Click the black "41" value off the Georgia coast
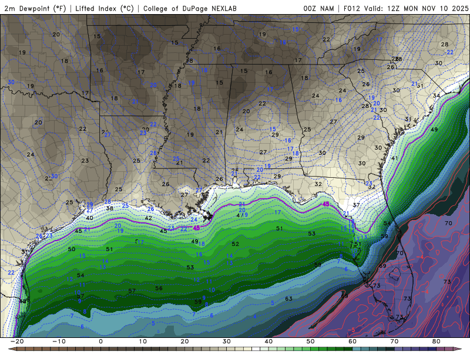The width and height of the screenshot is (470, 352). click(394, 158)
